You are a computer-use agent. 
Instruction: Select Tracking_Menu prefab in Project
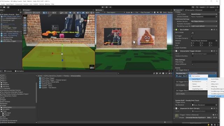pos(47,84)
